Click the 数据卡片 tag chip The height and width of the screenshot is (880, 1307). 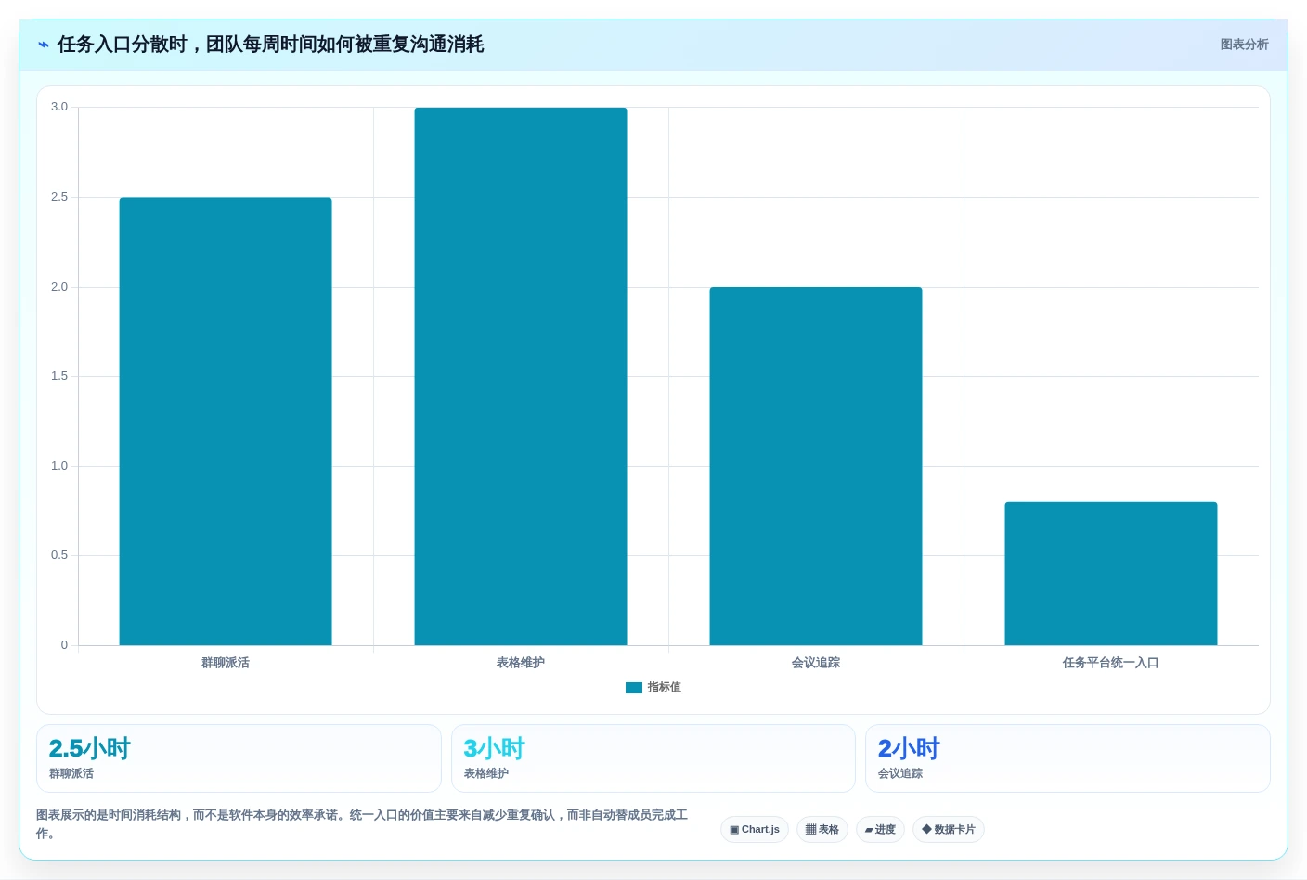pos(949,829)
